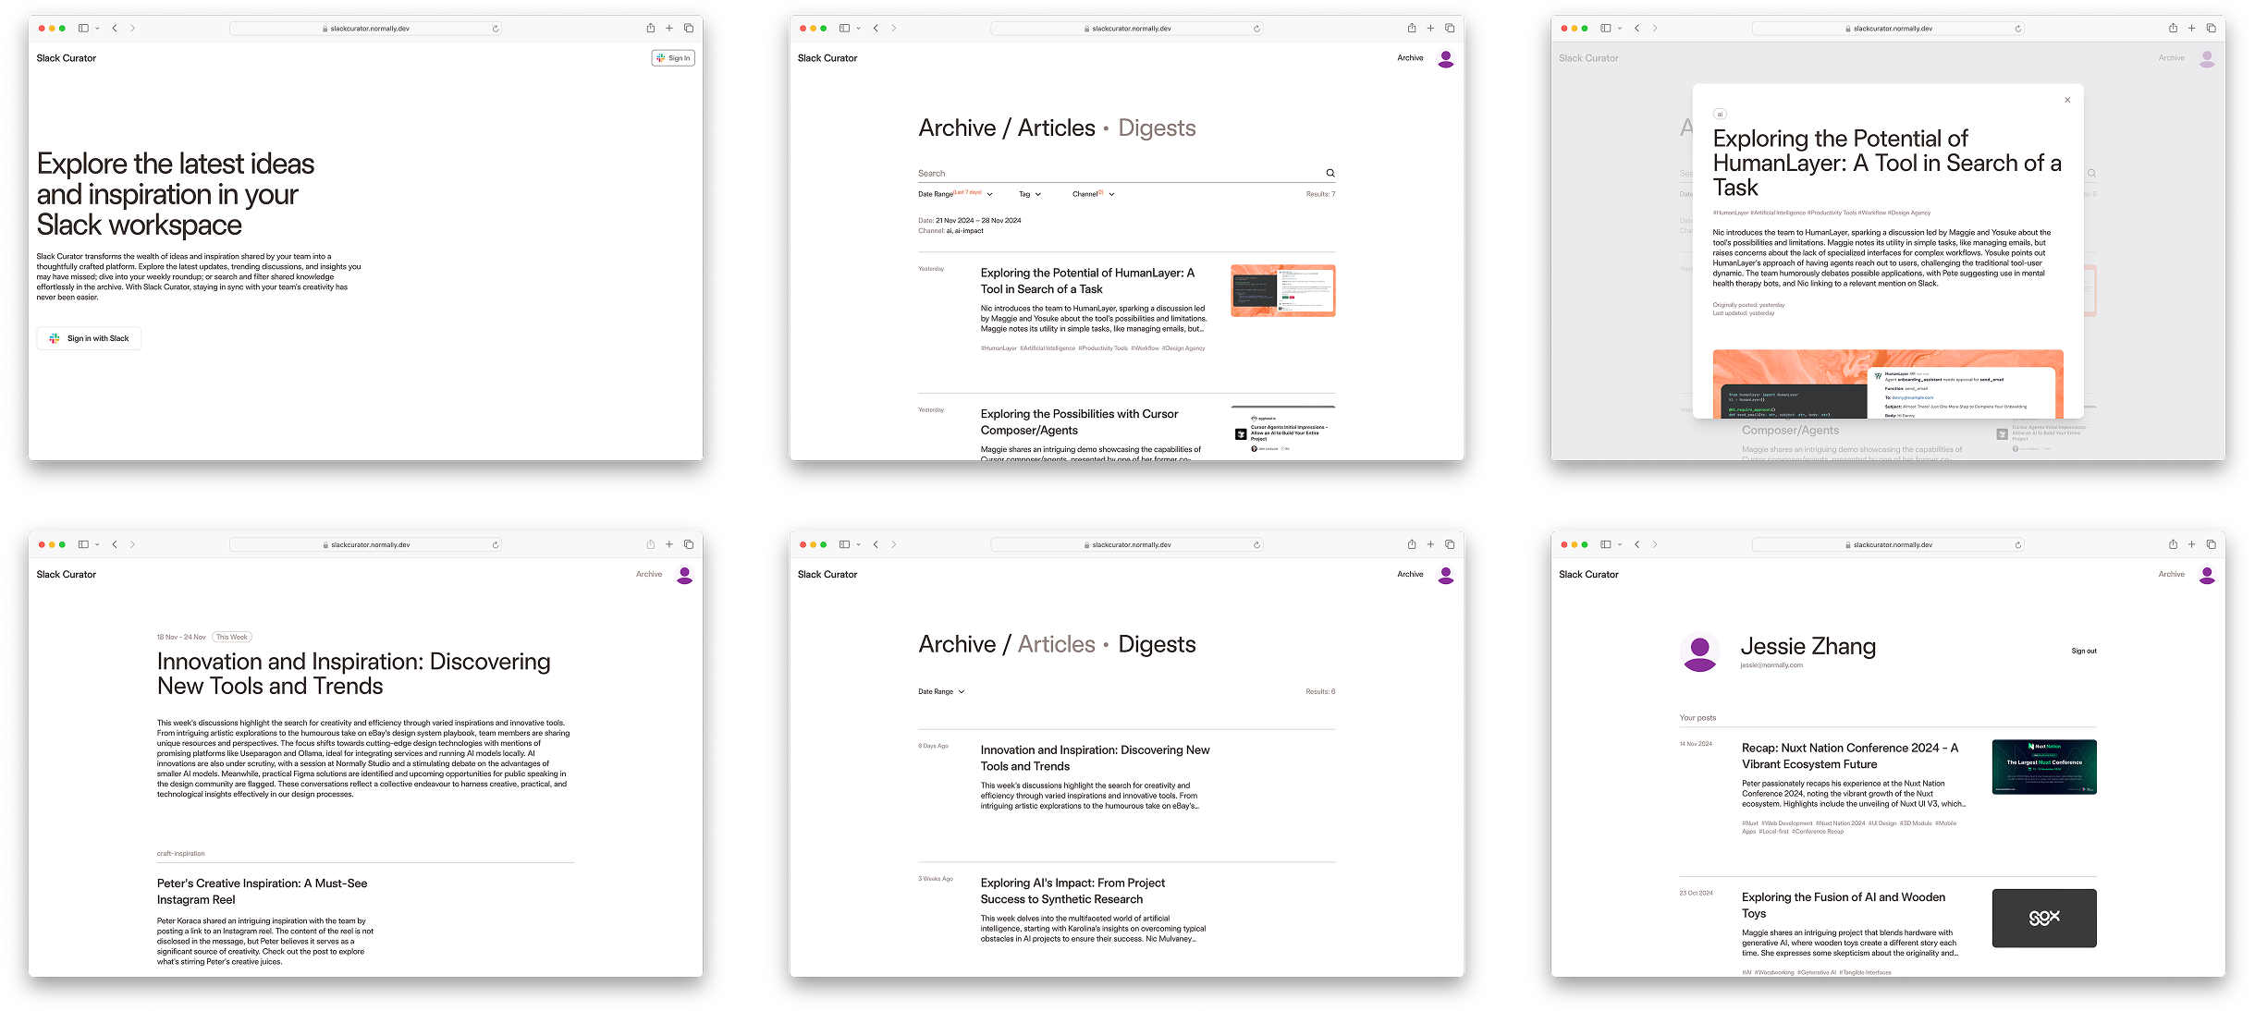Click the large purple avatar beside Jessie Zhang

1698,652
